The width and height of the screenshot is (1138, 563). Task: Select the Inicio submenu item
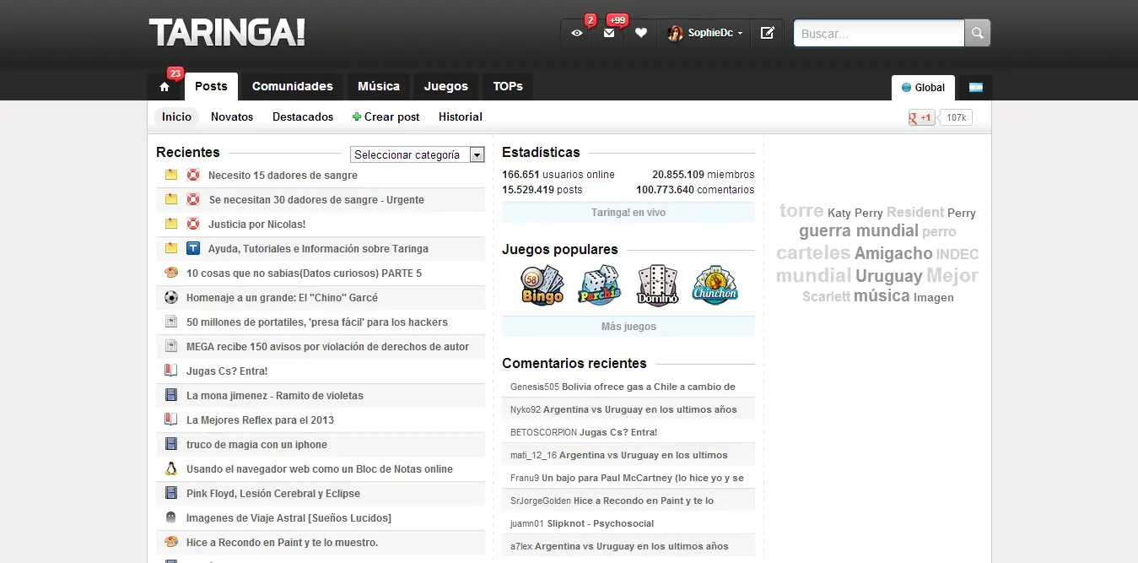pos(177,117)
